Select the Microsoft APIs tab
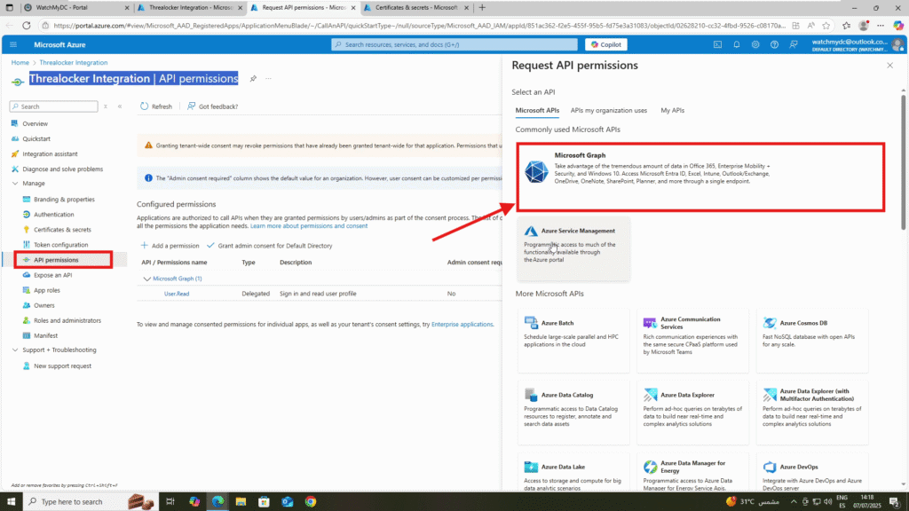 pyautogui.click(x=537, y=110)
